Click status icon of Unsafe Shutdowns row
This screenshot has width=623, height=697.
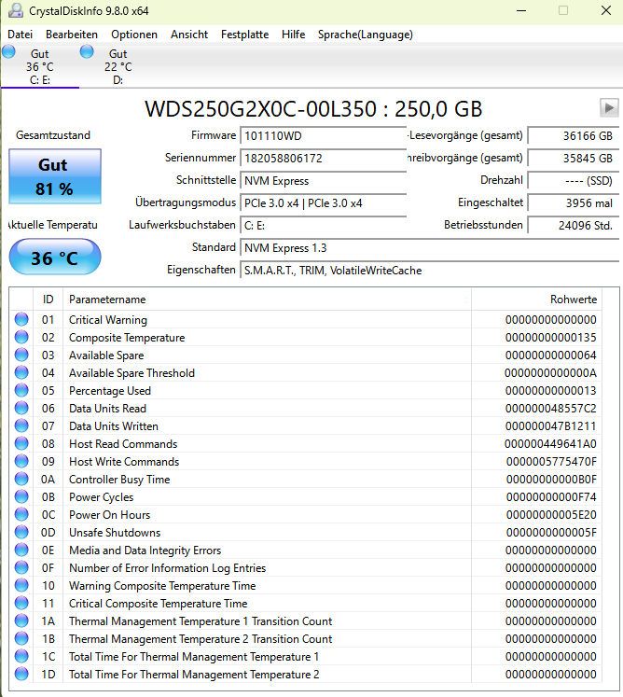(x=21, y=532)
